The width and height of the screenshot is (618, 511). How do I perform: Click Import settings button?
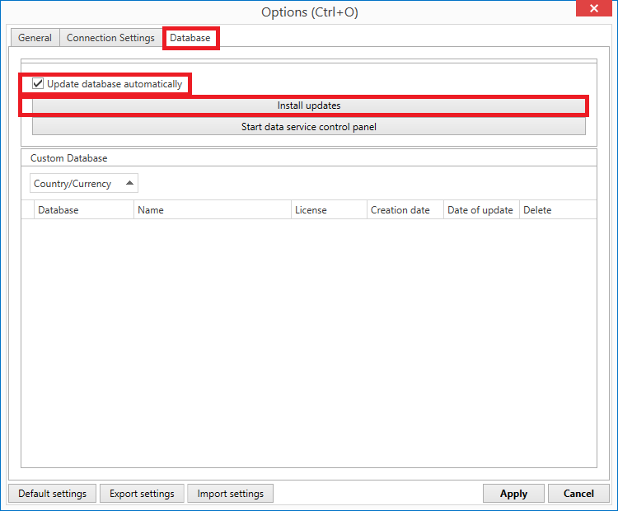click(x=230, y=494)
